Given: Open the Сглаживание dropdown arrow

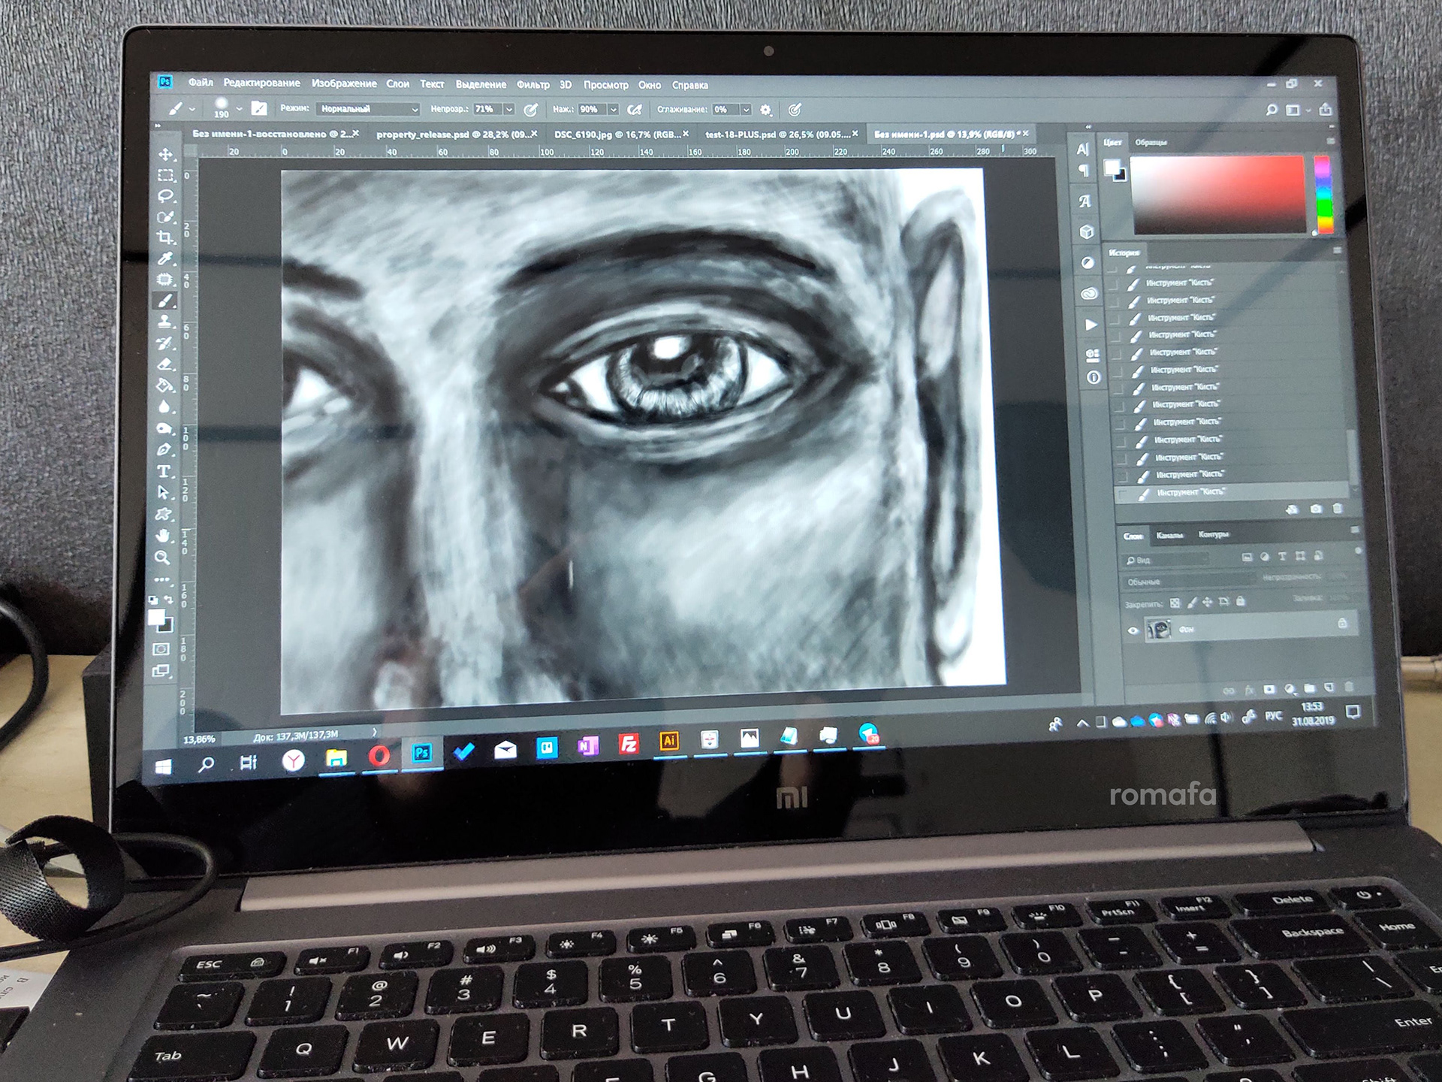Looking at the screenshot, I should (747, 110).
